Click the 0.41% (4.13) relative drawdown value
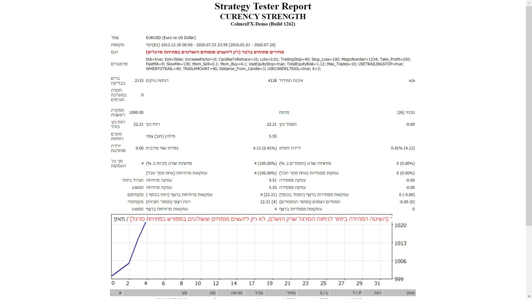The width and height of the screenshot is (532, 299). [403, 148]
